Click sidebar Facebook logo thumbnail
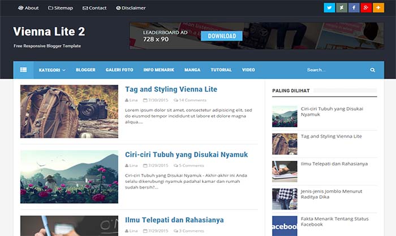 coord(285,226)
